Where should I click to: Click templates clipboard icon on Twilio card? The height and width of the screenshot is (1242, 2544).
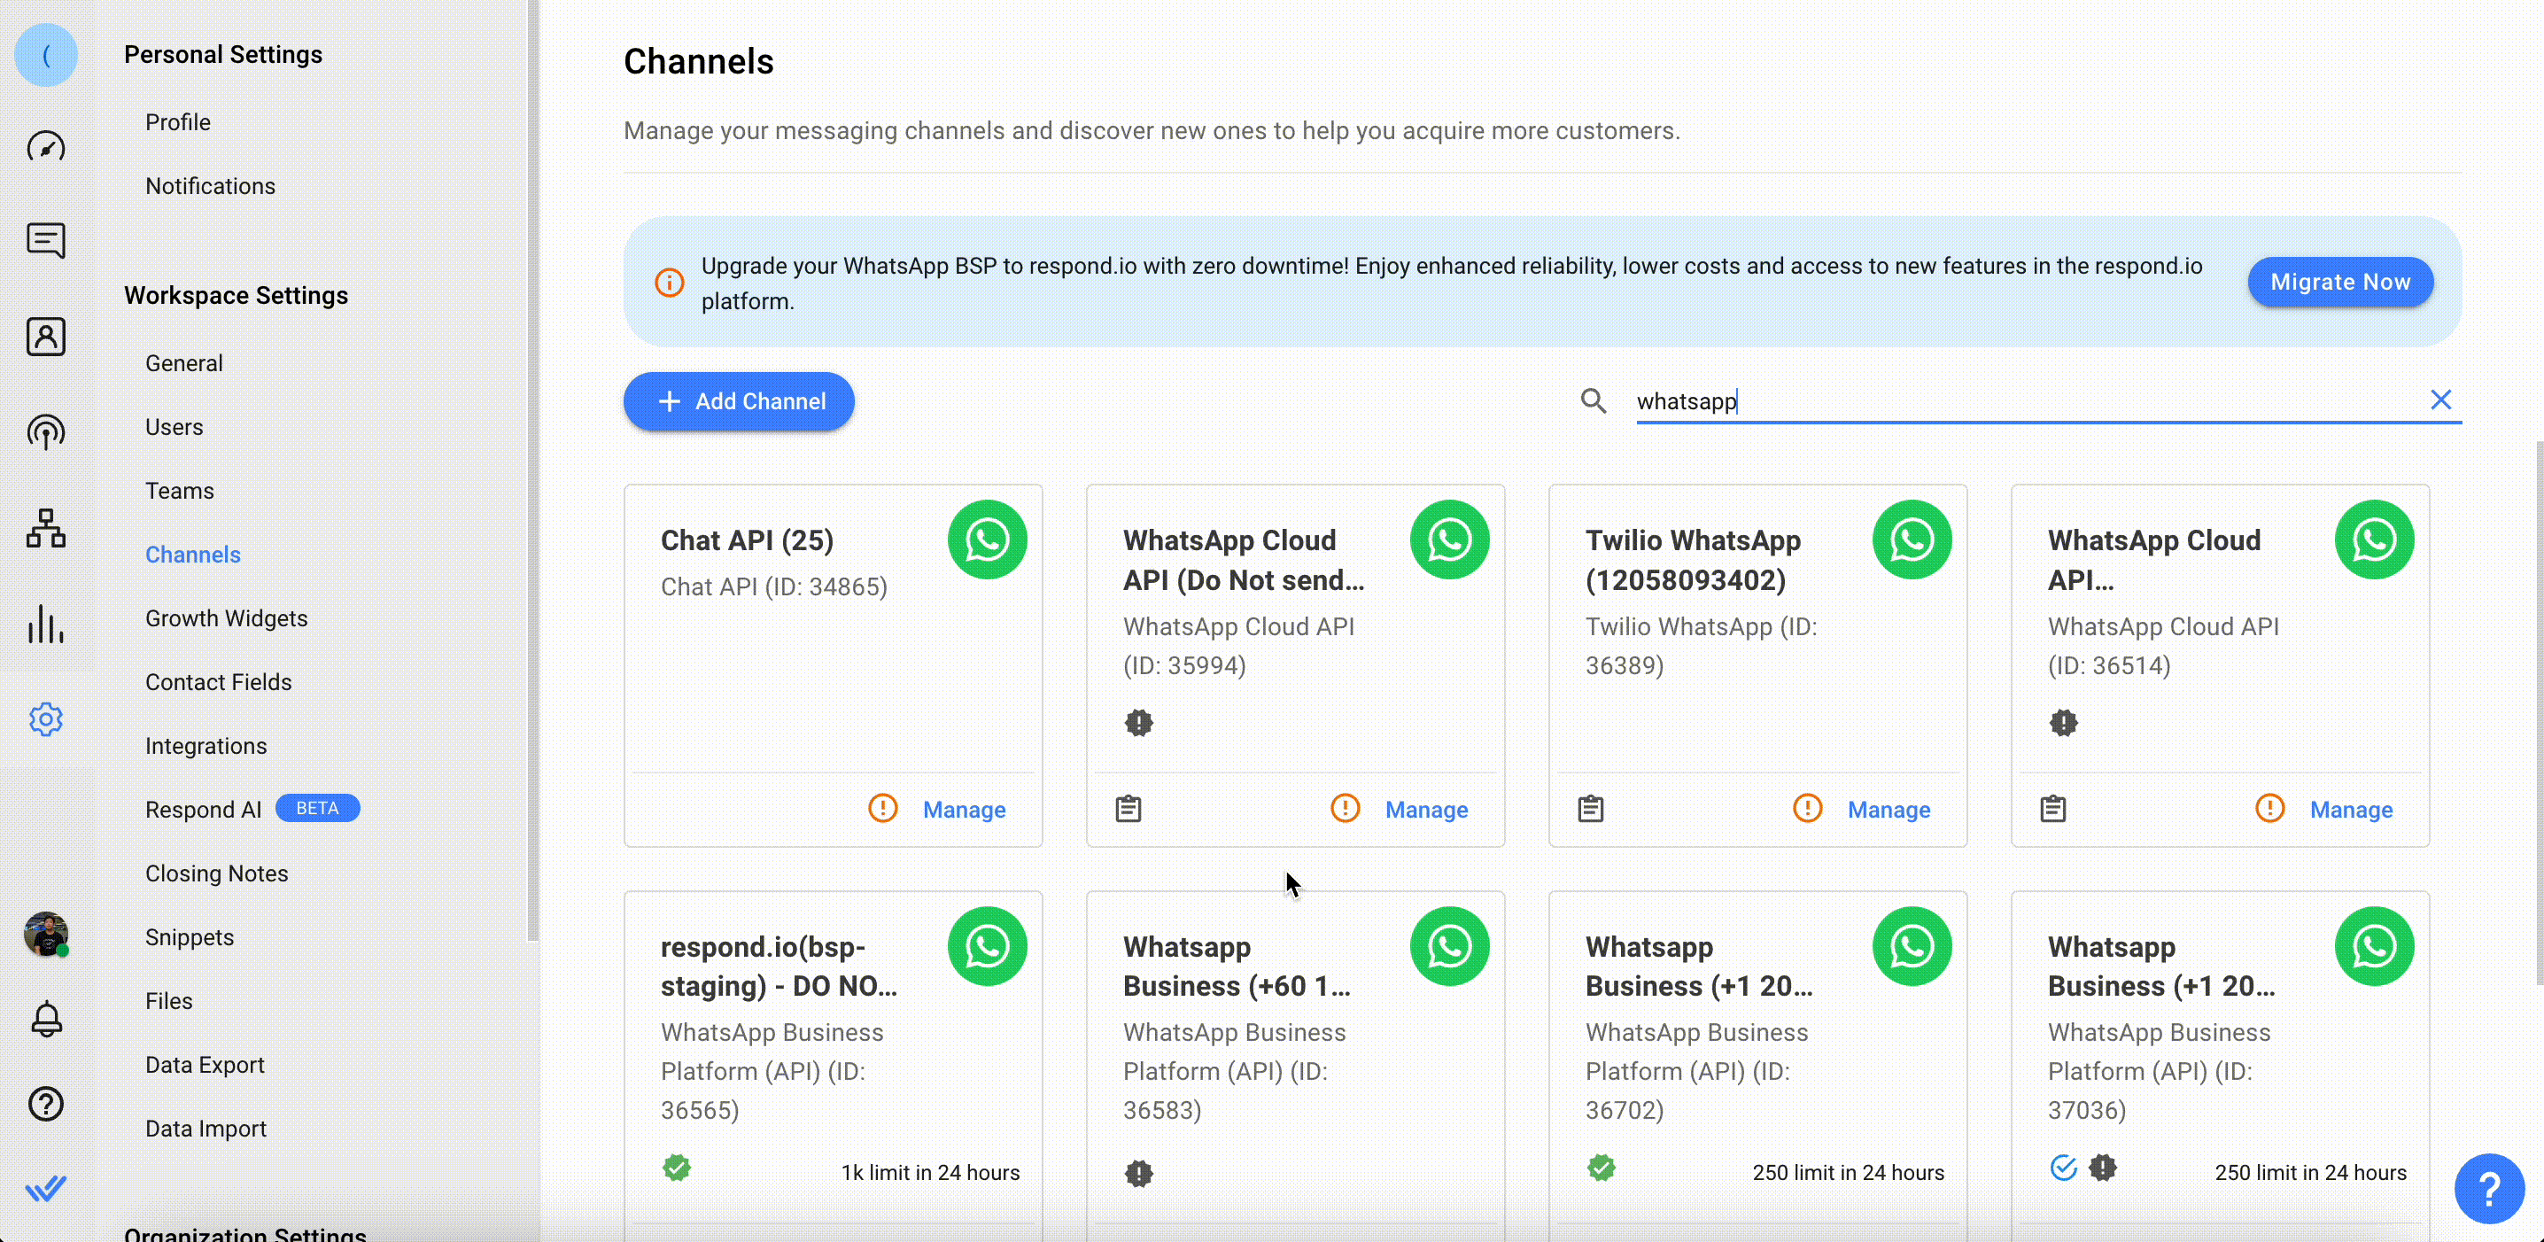click(x=1590, y=809)
